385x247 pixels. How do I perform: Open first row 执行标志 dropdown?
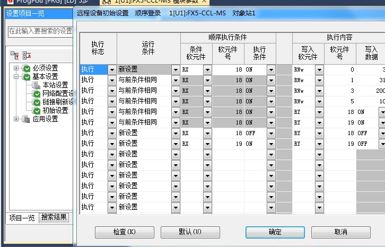coord(112,69)
